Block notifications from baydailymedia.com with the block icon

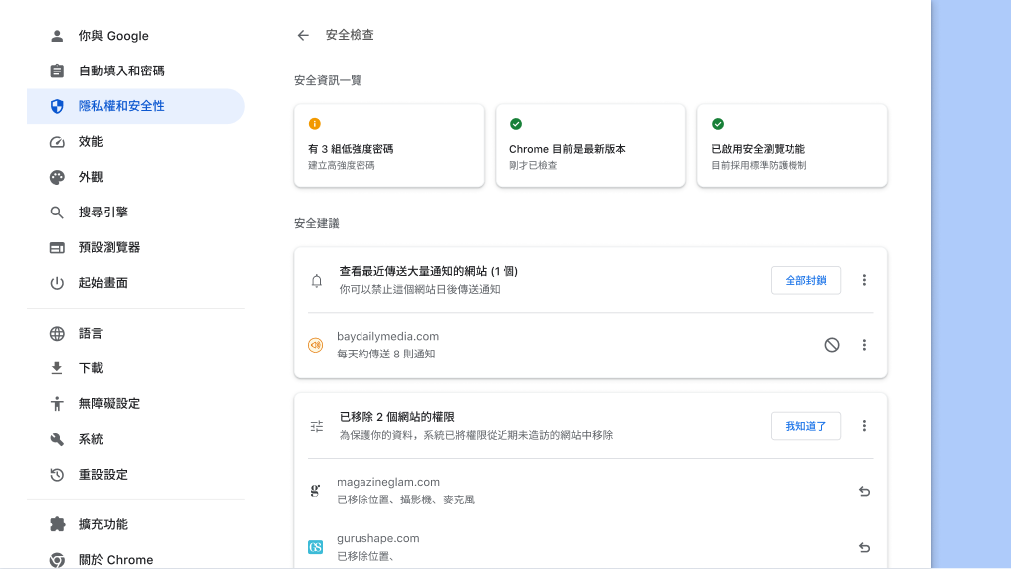pyautogui.click(x=832, y=345)
